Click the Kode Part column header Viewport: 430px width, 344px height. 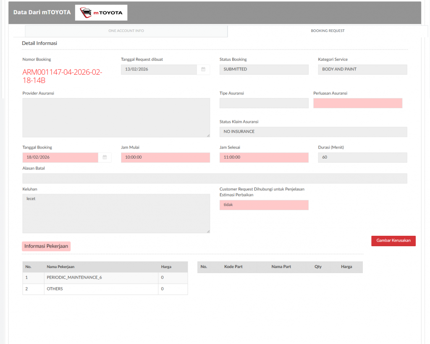pyautogui.click(x=233, y=267)
